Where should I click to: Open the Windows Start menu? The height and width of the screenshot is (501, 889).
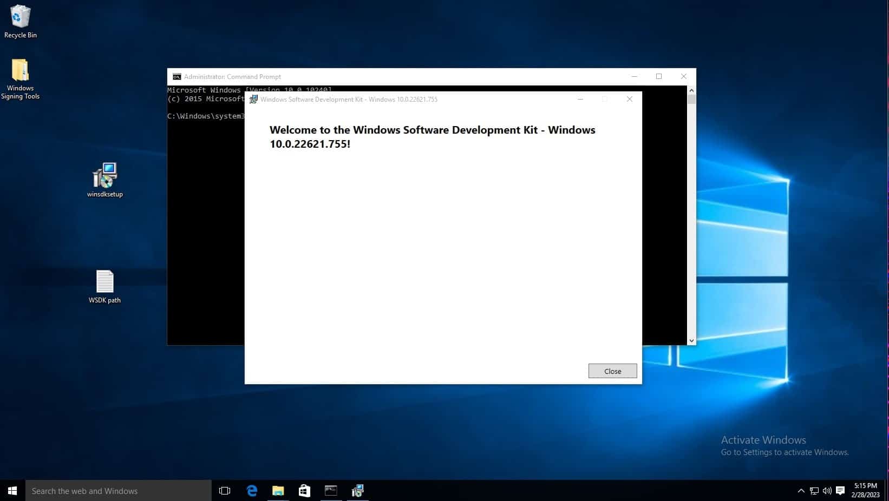pos(12,491)
